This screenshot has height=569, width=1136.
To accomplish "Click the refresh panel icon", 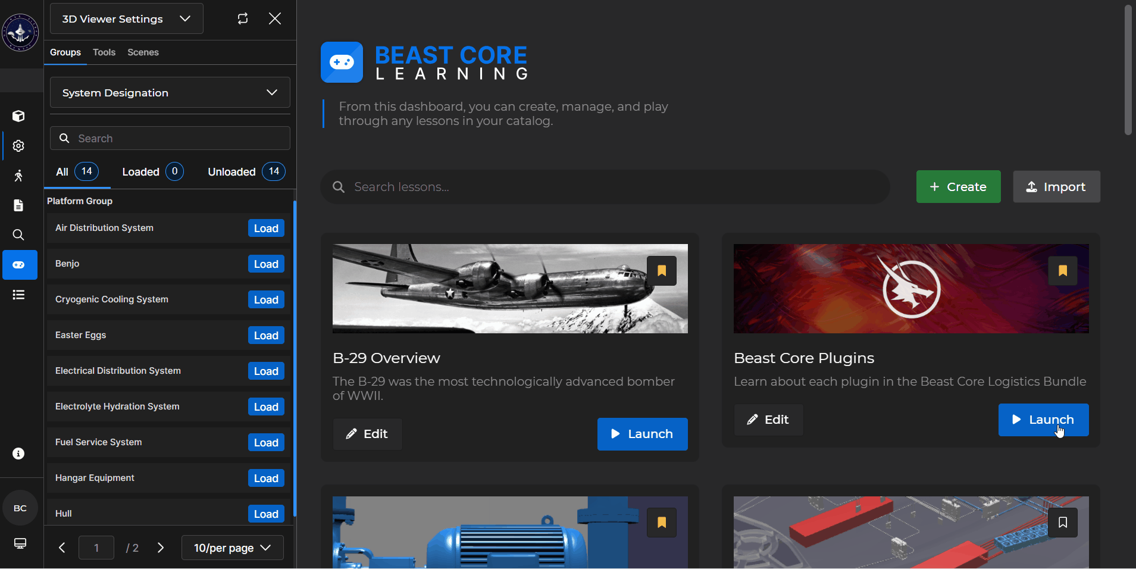I will (243, 18).
